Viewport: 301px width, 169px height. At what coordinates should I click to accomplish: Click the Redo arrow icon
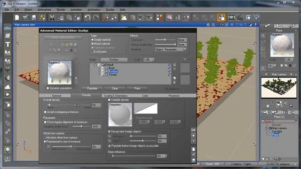tap(96, 17)
